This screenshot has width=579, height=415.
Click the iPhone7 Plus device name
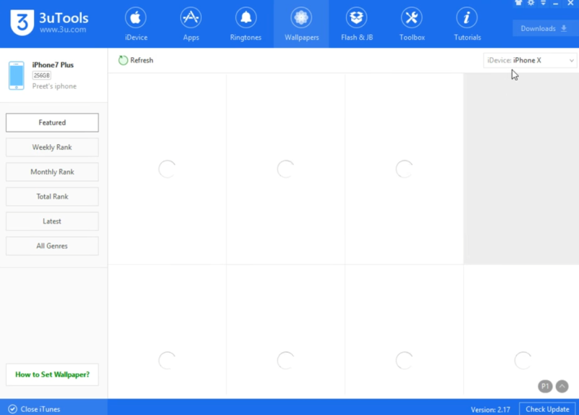(53, 64)
